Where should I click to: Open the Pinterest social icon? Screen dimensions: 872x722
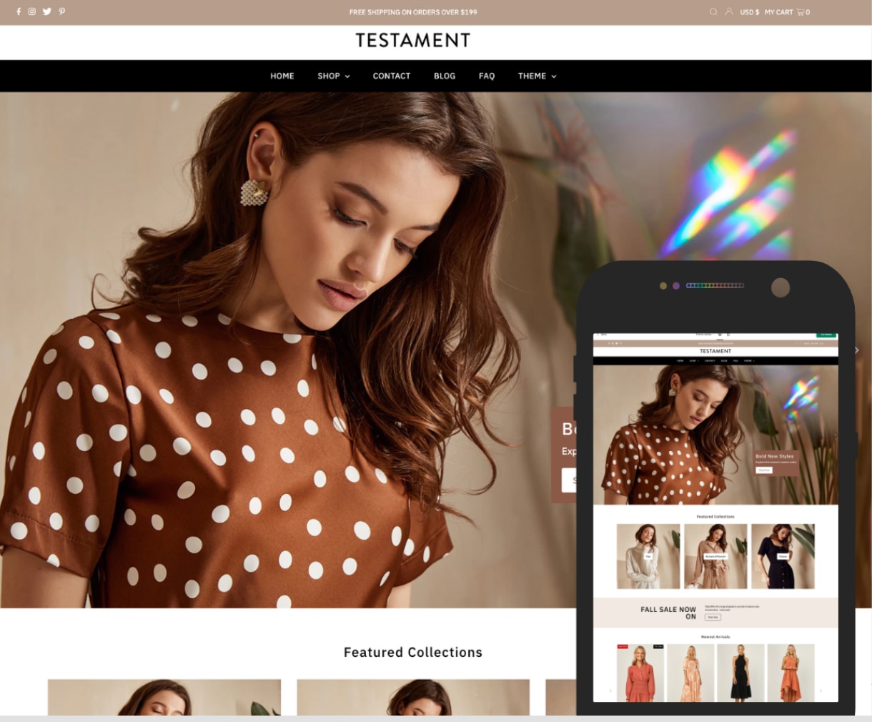pos(62,11)
